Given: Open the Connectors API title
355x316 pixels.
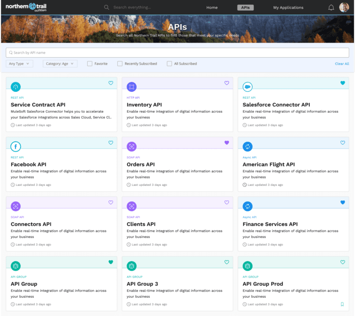Looking at the screenshot, I should [x=31, y=224].
